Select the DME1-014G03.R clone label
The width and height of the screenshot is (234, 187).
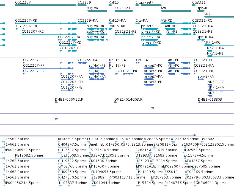(x=128, y=100)
